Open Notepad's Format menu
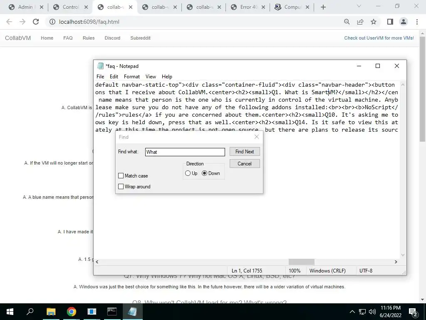 (132, 77)
